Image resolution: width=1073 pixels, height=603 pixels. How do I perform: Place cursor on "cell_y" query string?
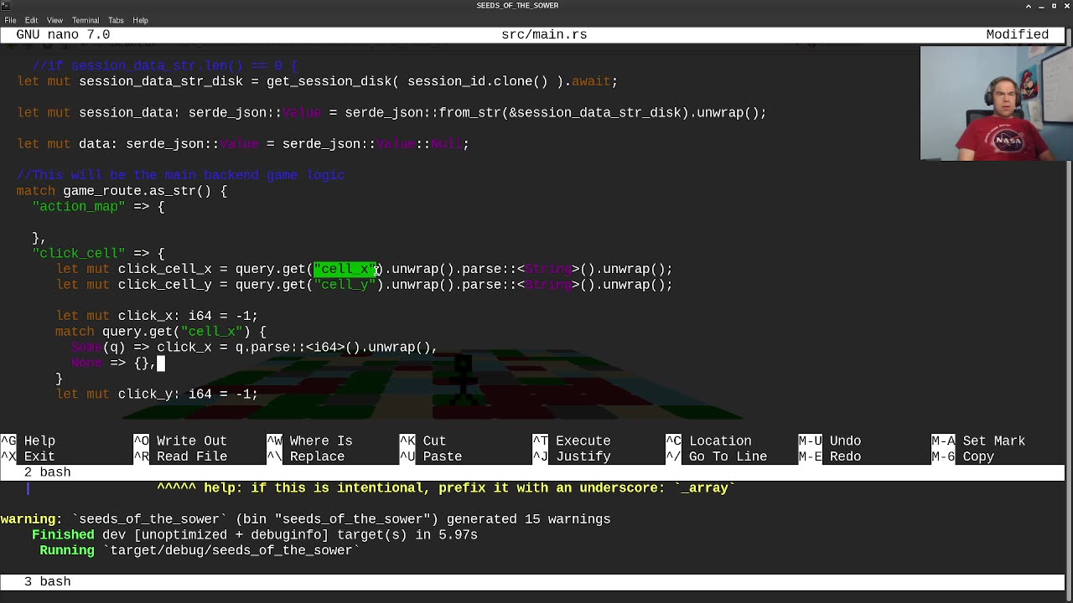point(345,285)
